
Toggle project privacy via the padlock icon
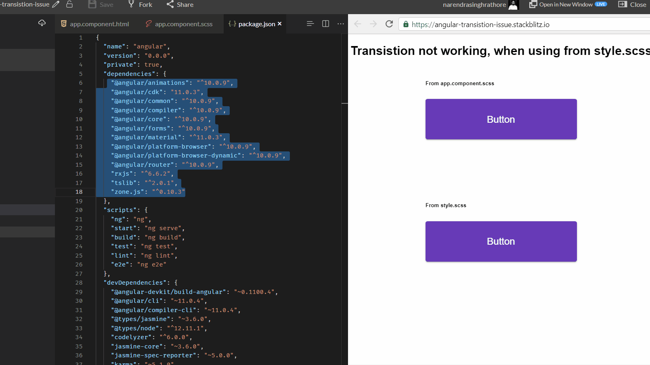pyautogui.click(x=69, y=4)
